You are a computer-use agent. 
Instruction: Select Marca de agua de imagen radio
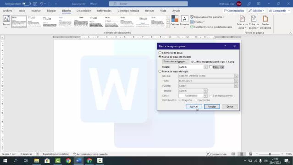tap(160, 57)
